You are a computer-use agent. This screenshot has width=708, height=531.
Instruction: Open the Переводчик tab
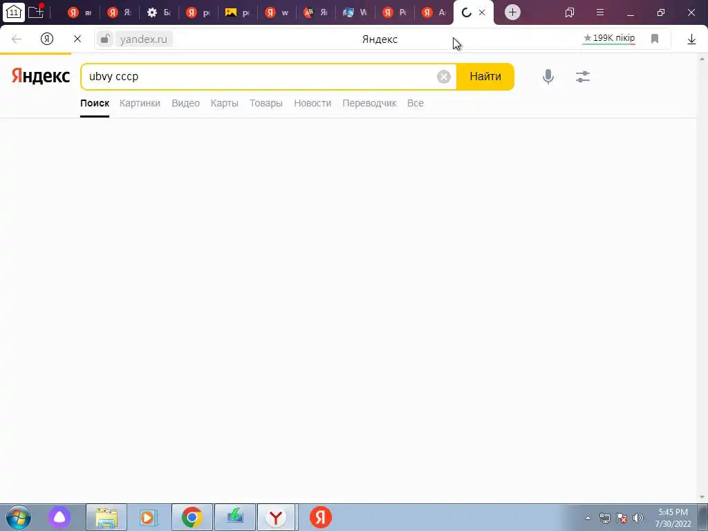[369, 103]
